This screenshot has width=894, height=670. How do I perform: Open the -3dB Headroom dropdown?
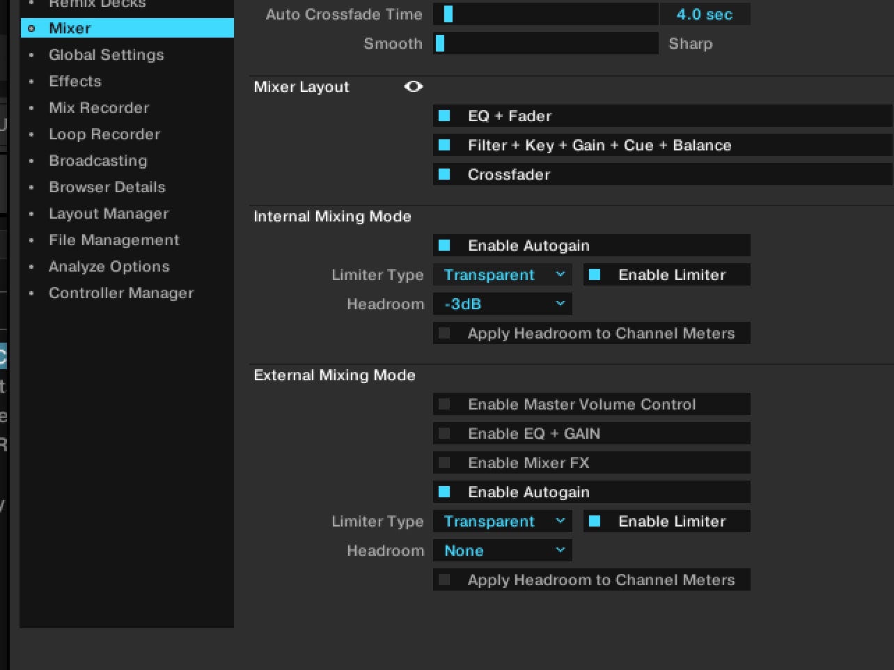click(x=503, y=304)
